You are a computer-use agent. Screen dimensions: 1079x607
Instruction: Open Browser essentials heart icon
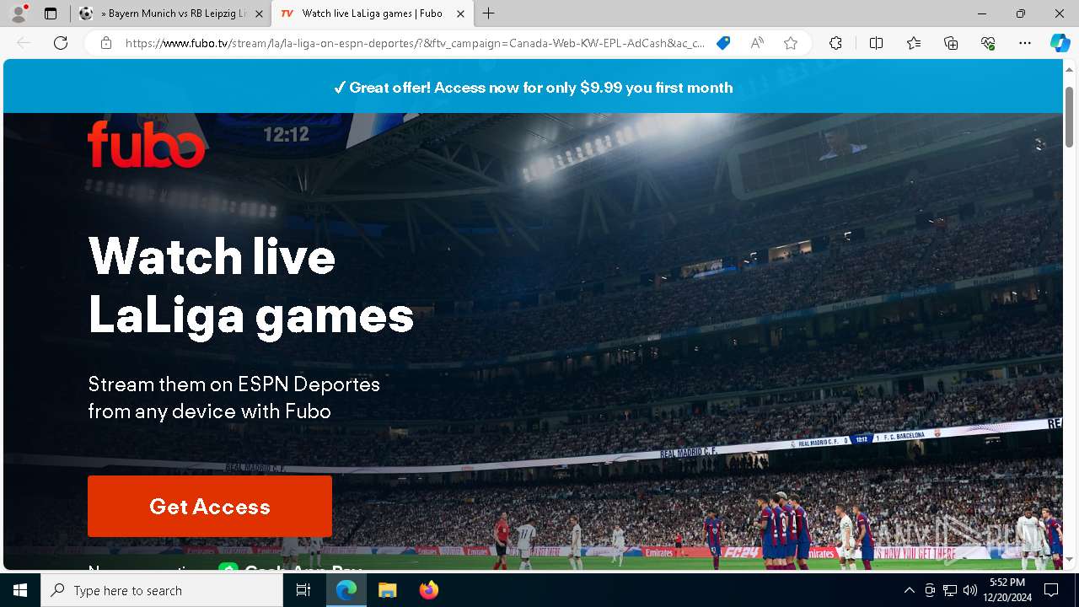pos(988,43)
